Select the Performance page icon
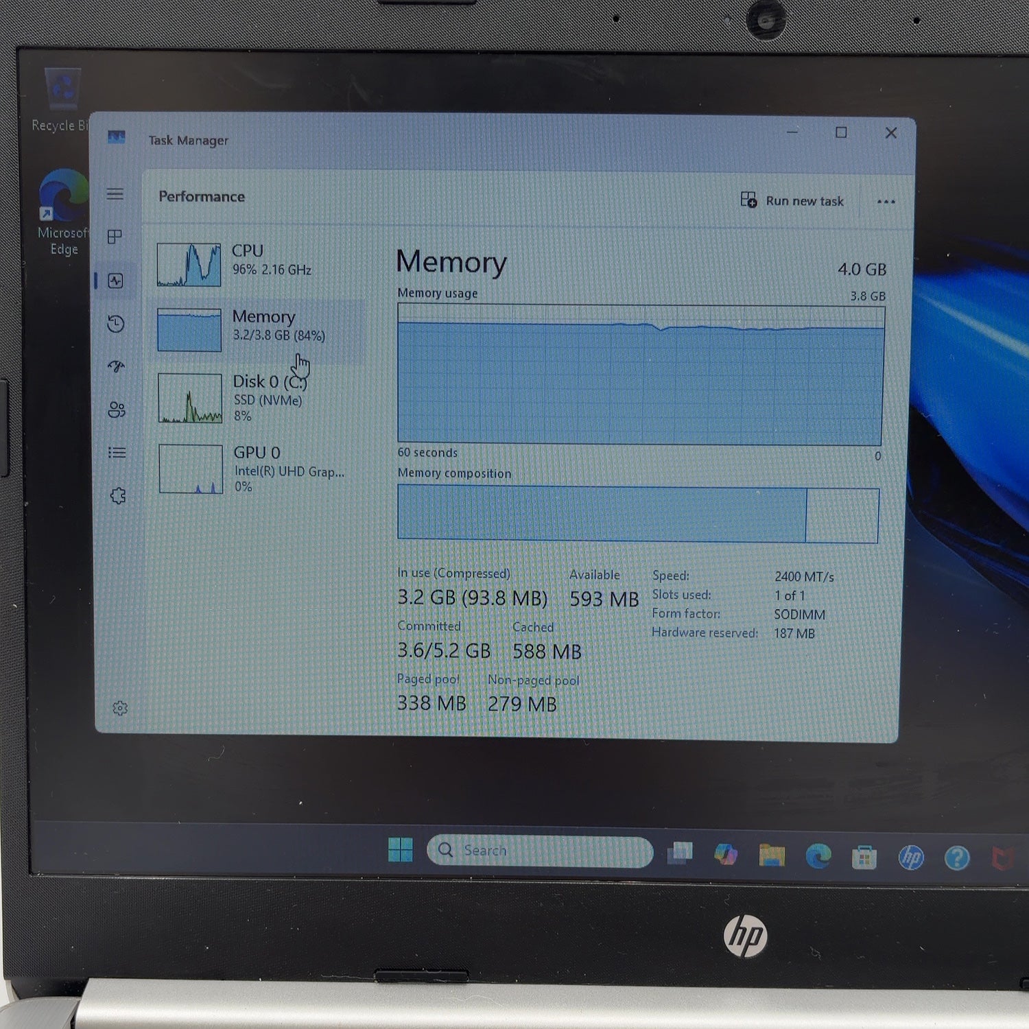1029x1029 pixels. pos(115,281)
